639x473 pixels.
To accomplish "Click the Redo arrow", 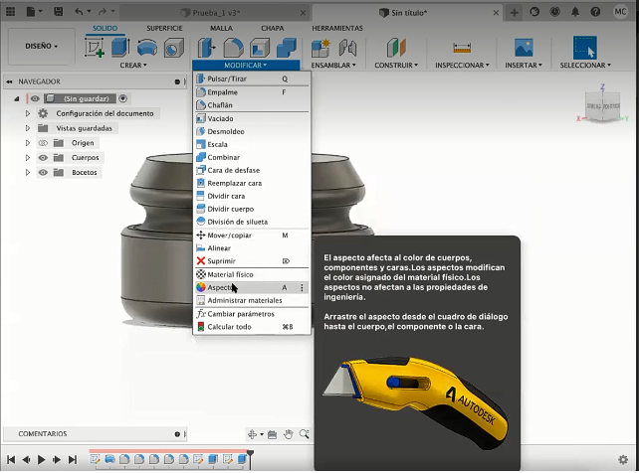I will 103,12.
